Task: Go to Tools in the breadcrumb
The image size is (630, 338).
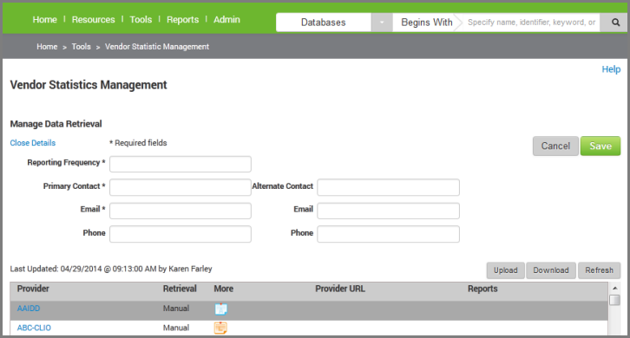Action: (82, 47)
